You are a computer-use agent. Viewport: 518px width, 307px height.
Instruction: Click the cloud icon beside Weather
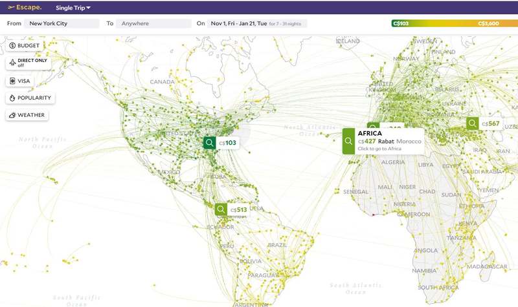tap(12, 115)
